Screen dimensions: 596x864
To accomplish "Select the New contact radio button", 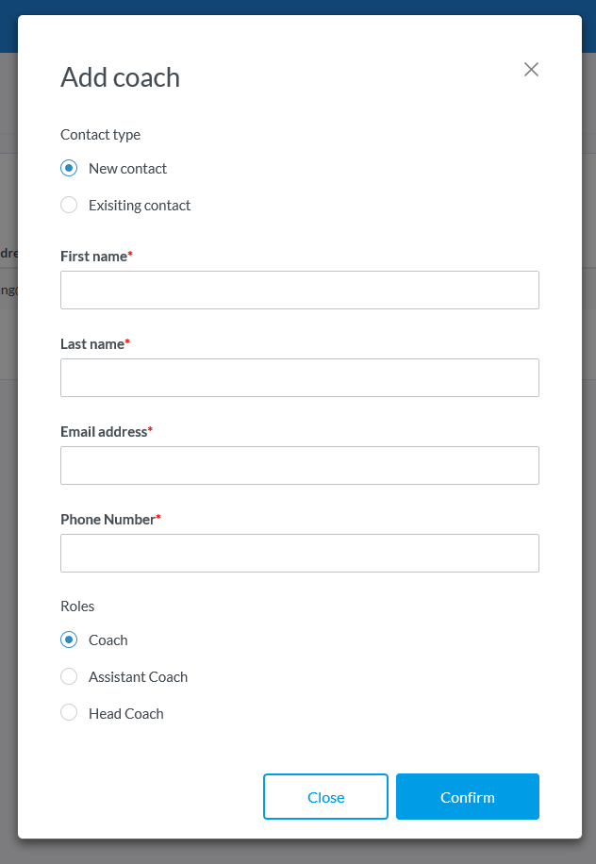I will pos(69,169).
